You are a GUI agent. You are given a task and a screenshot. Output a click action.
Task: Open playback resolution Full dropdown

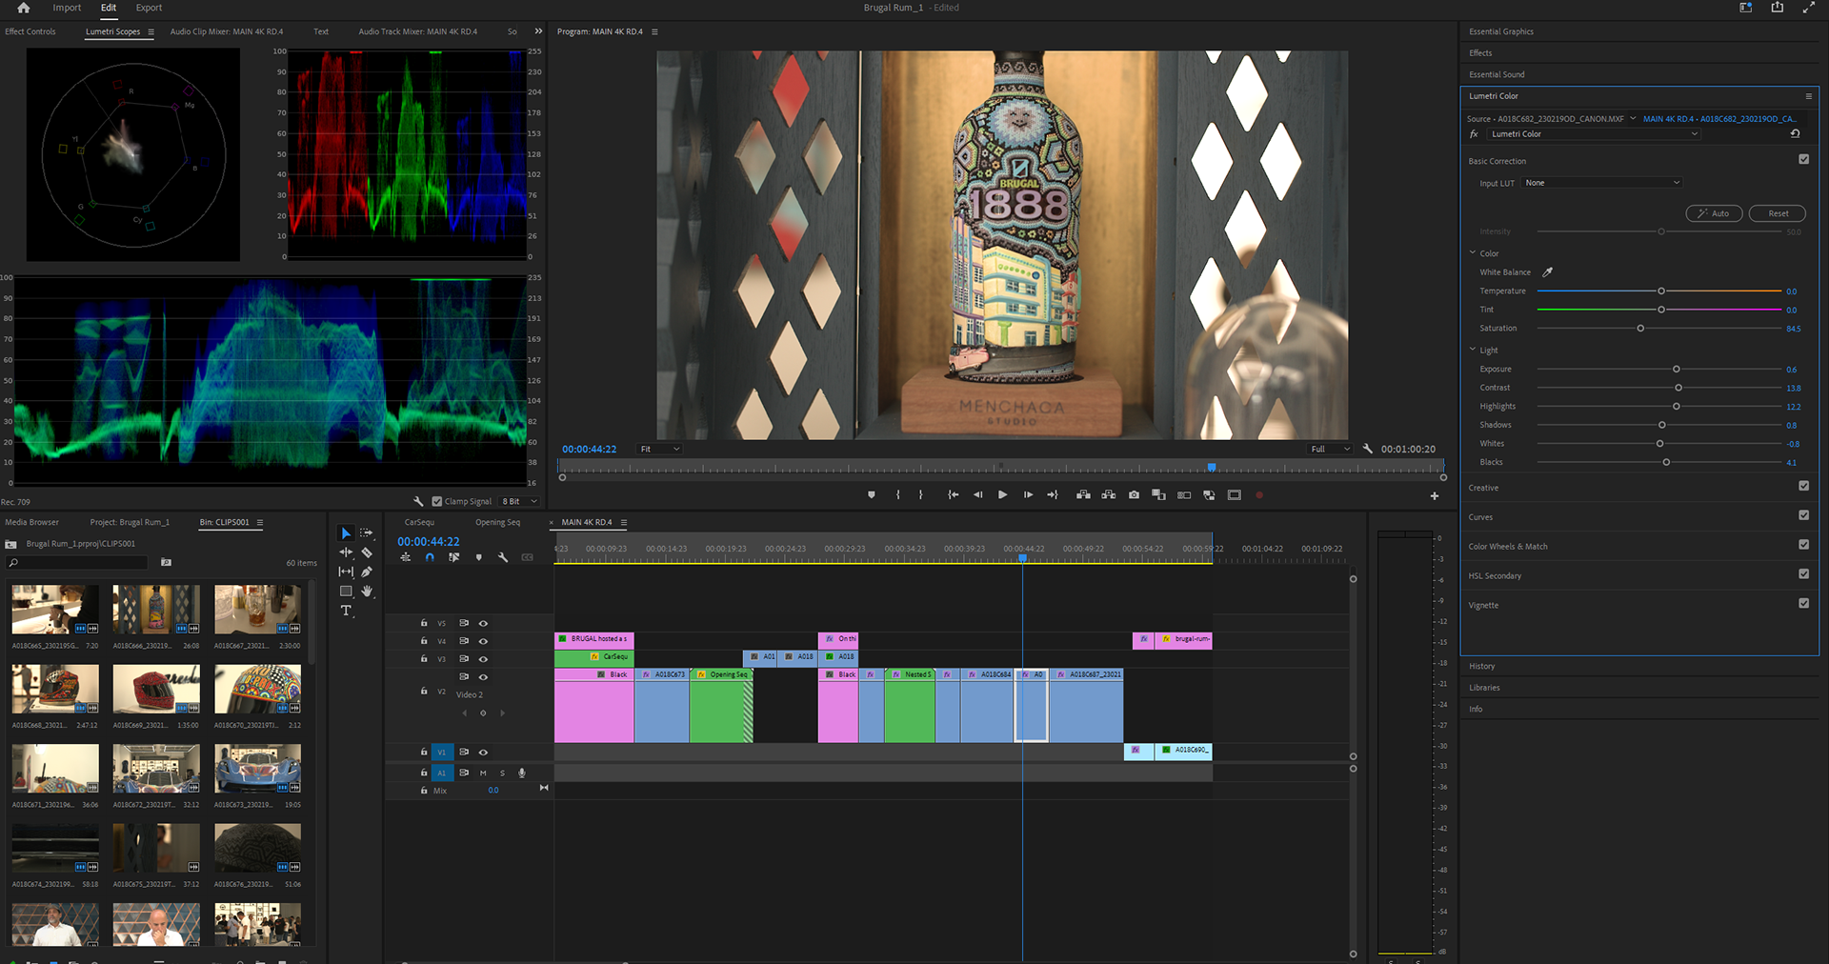1330,449
